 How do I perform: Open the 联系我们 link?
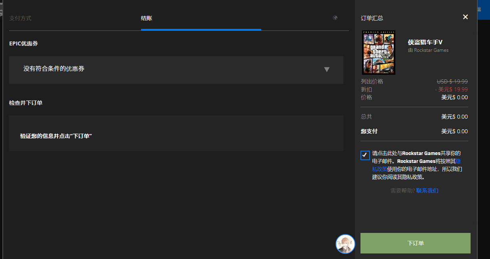(427, 191)
